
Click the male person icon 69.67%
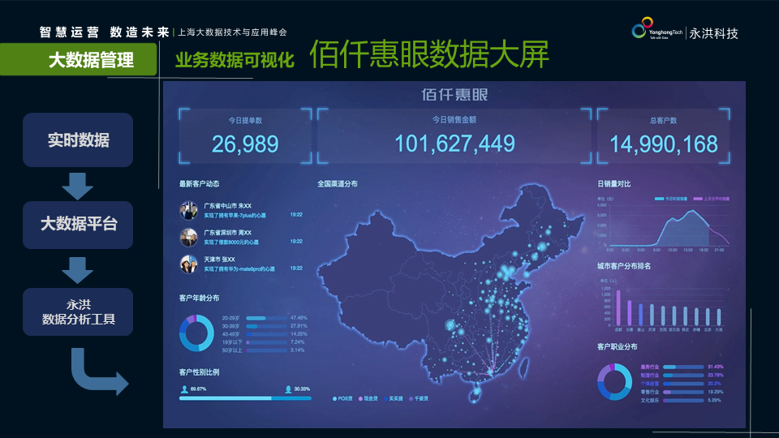184,389
